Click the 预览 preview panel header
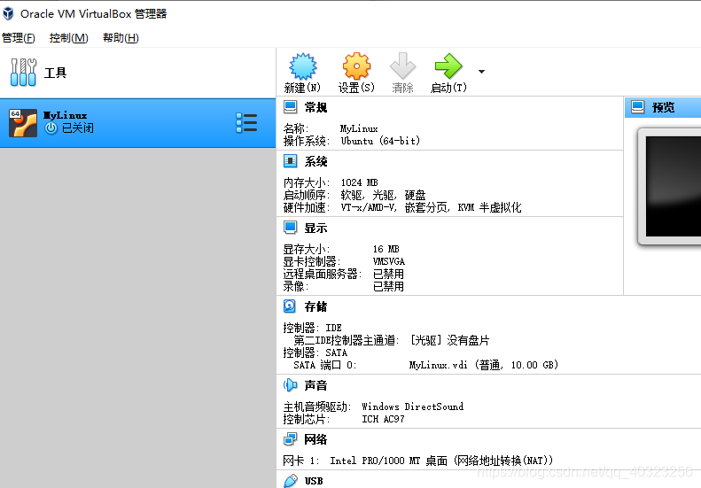This screenshot has width=701, height=488. [663, 107]
